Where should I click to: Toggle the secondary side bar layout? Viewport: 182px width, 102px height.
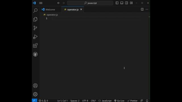click(x=127, y=3)
